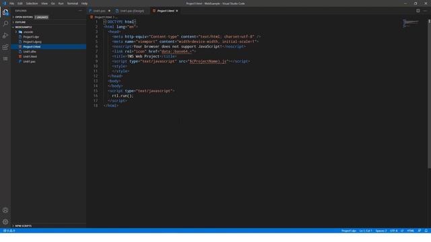Screen dimensions: 431x242
Task: Open the View menu
Action: point(44,3)
